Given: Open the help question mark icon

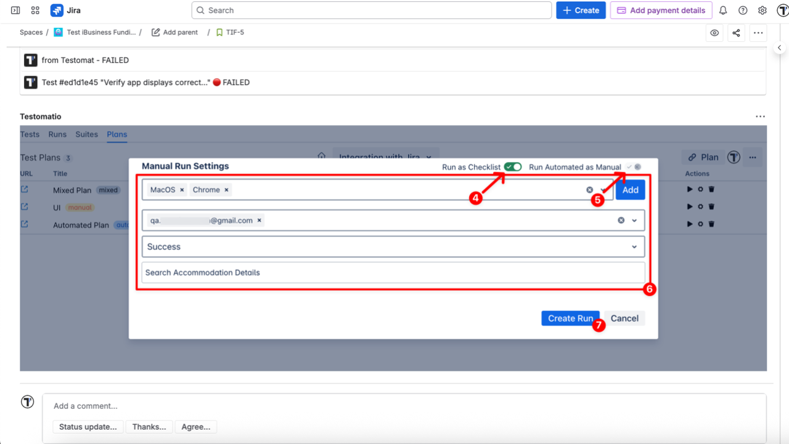Looking at the screenshot, I should (x=742, y=10).
